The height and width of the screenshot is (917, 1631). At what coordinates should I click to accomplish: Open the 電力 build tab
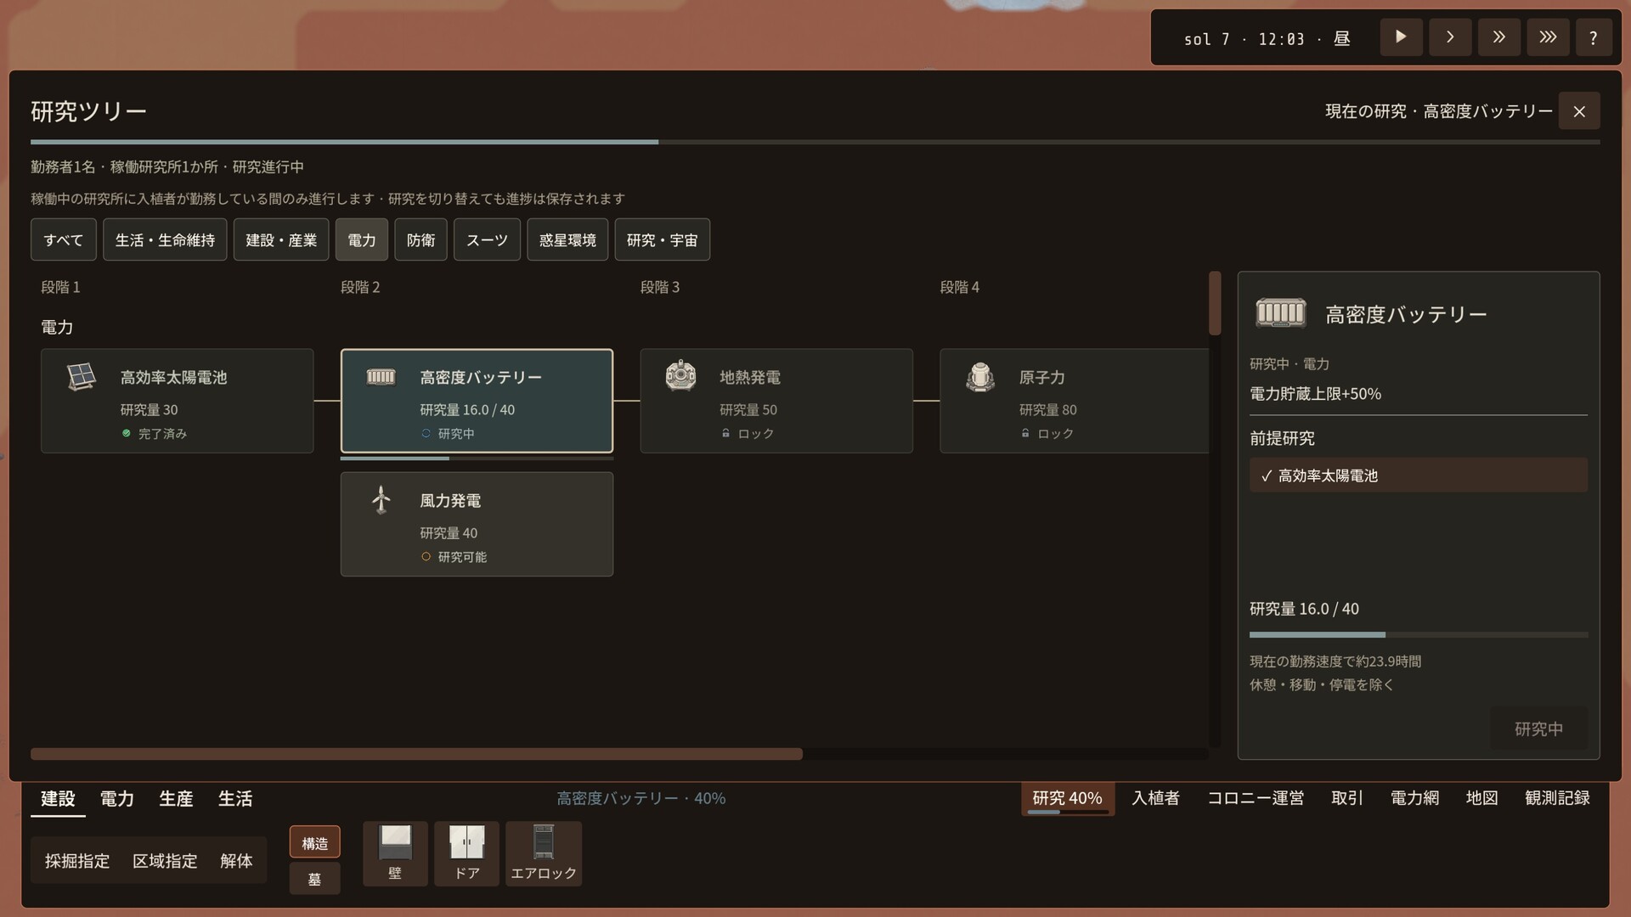117,799
